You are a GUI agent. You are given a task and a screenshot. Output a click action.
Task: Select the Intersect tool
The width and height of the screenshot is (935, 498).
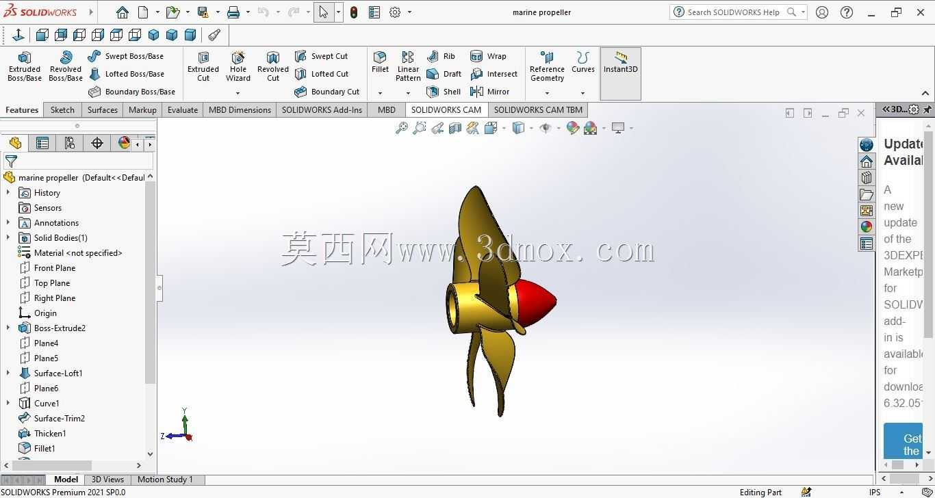(x=494, y=74)
